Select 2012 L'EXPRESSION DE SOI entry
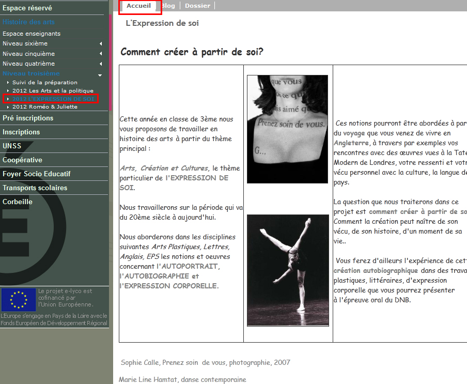The image size is (467, 384). click(x=53, y=99)
